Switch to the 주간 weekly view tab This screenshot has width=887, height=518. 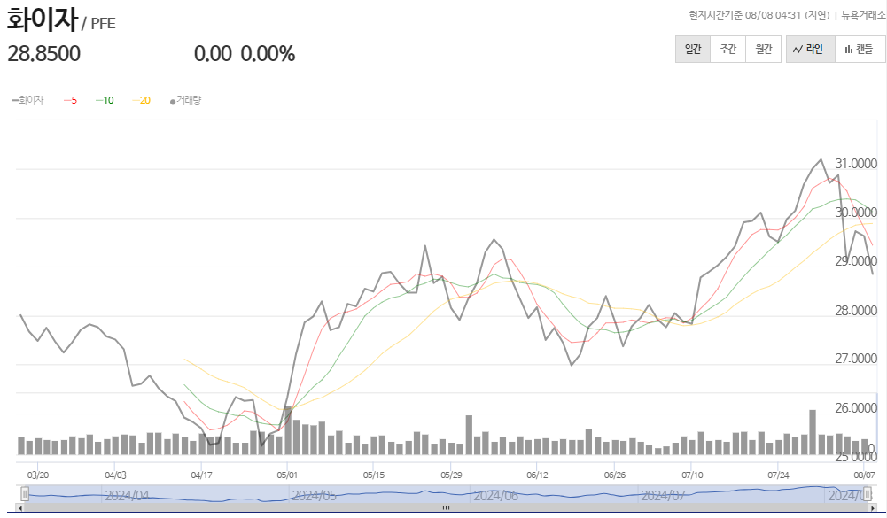pos(728,50)
